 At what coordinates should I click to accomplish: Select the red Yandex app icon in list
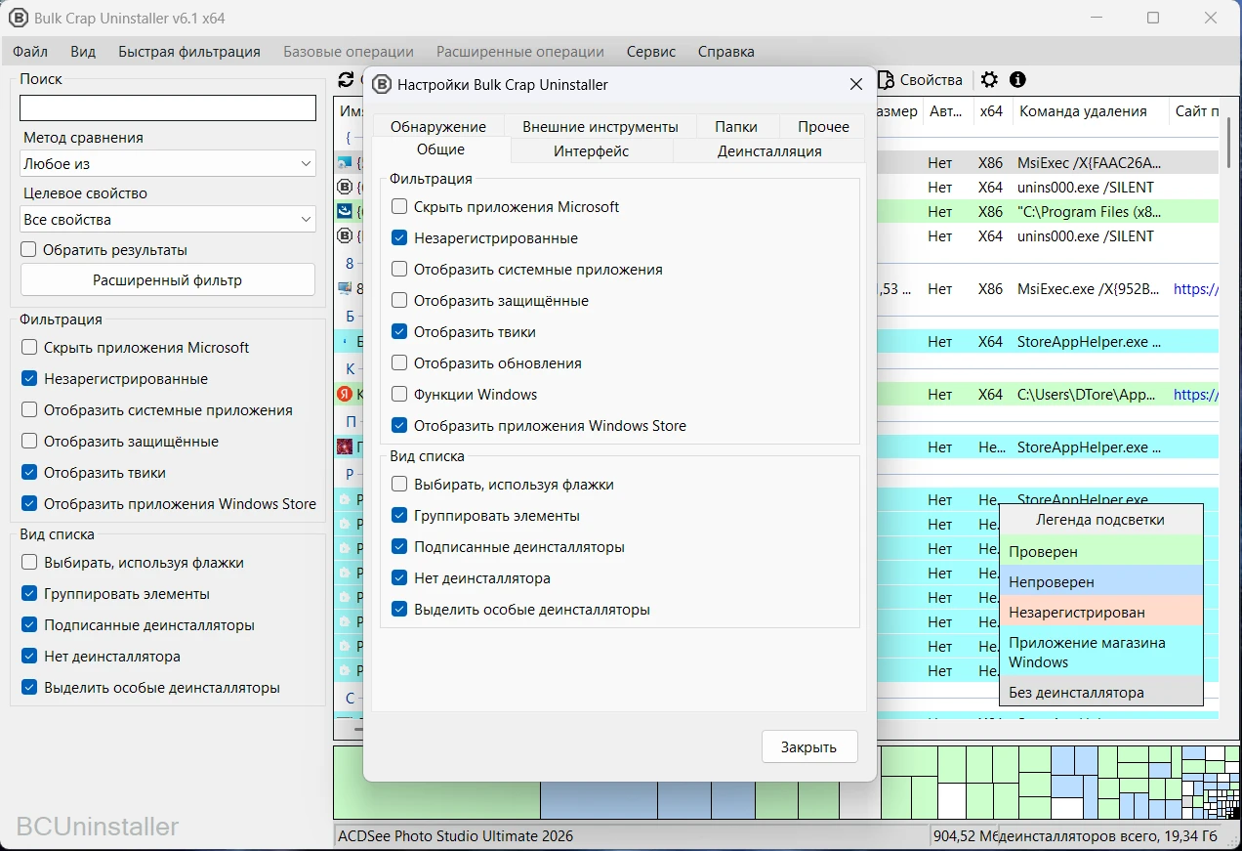coord(344,395)
